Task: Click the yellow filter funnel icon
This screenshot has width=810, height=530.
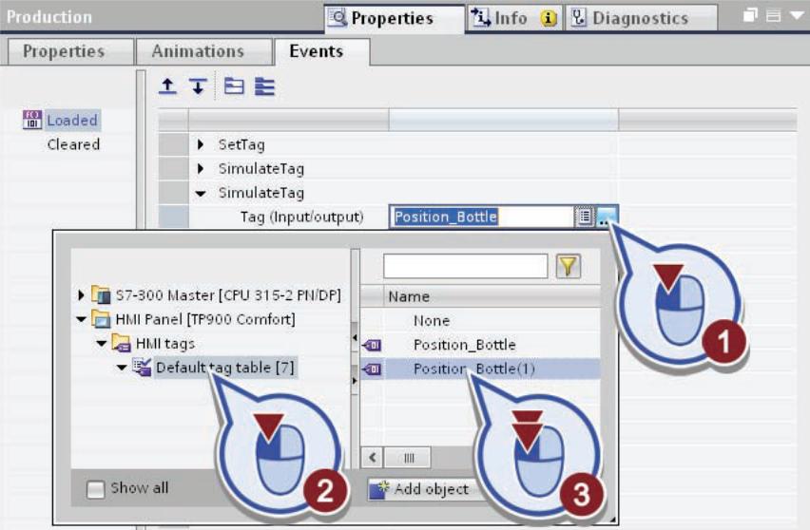Action: tap(569, 266)
